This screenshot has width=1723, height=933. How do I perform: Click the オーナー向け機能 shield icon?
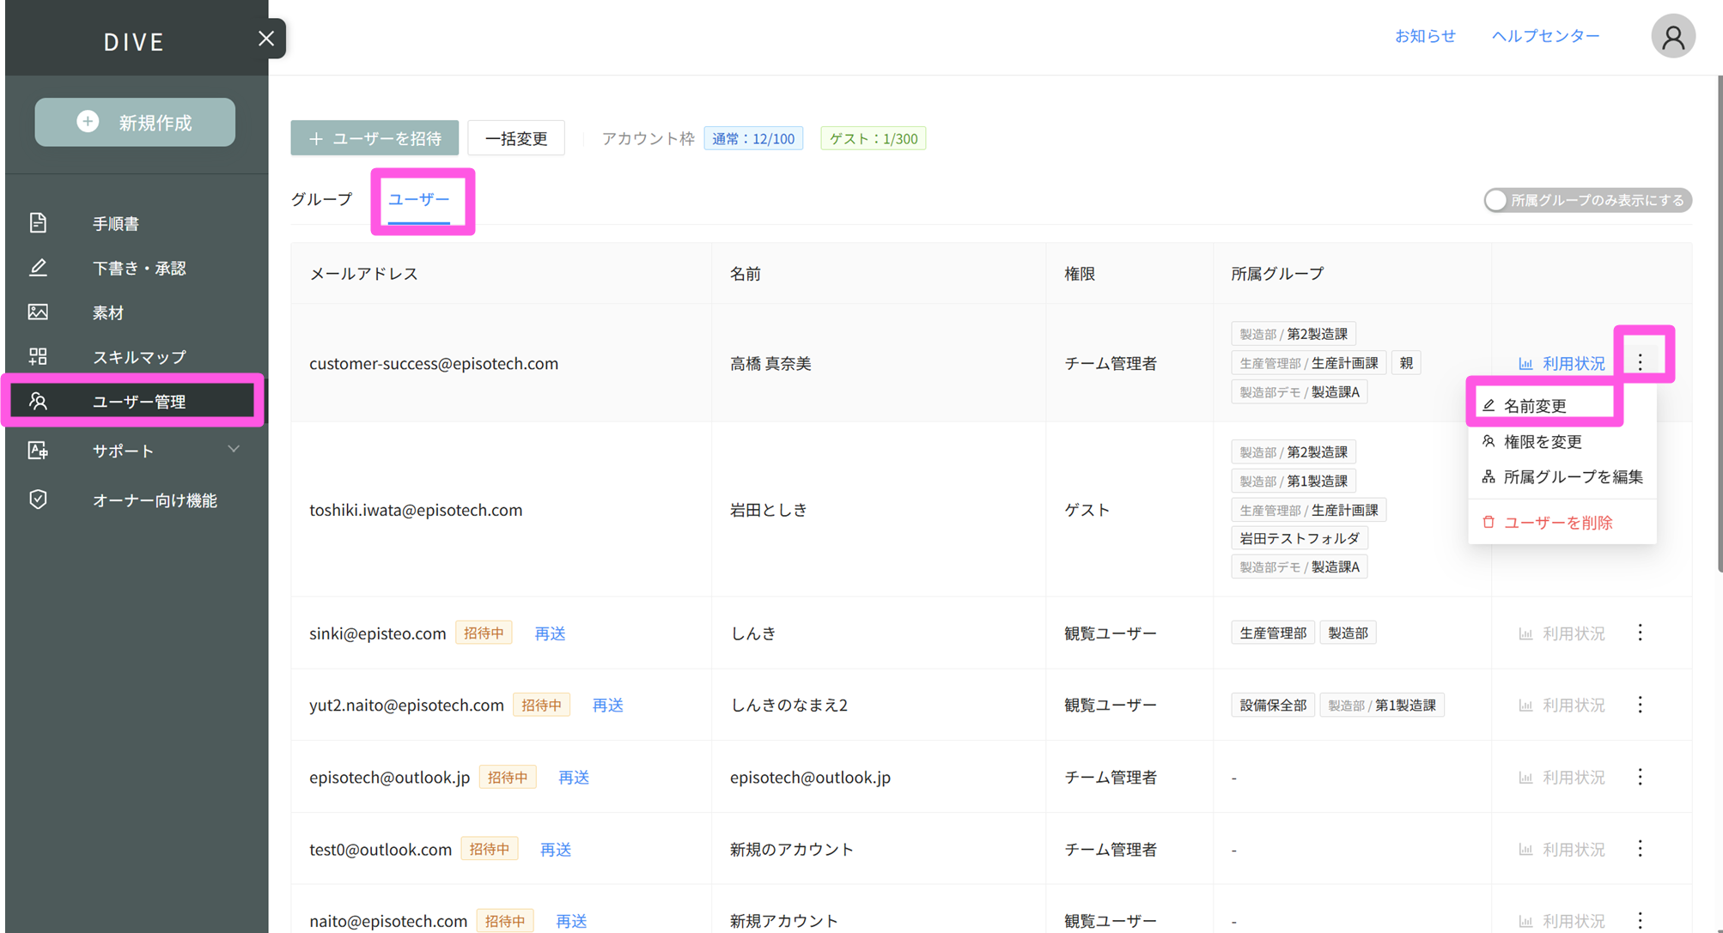point(38,500)
